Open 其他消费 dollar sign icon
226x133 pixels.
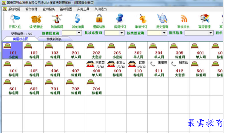(78, 19)
